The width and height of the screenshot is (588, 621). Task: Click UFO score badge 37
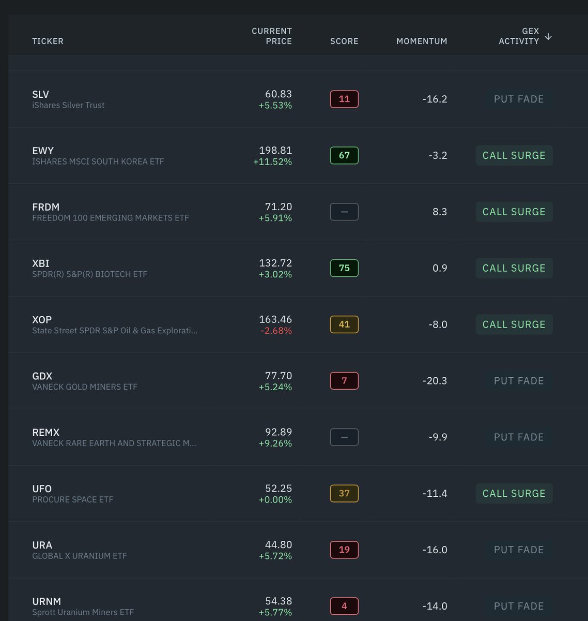pyautogui.click(x=344, y=494)
